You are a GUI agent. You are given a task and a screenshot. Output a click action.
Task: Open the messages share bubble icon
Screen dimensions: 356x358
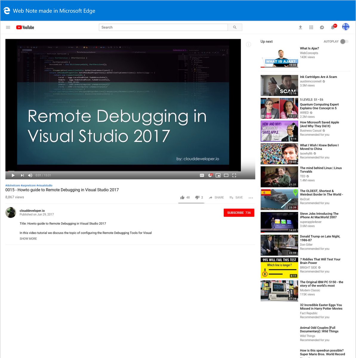pyautogui.click(x=322, y=27)
